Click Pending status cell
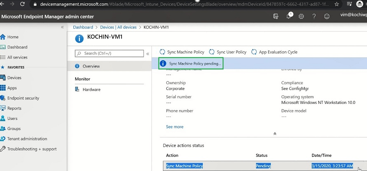The width and height of the screenshot is (367, 171). pyautogui.click(x=263, y=166)
